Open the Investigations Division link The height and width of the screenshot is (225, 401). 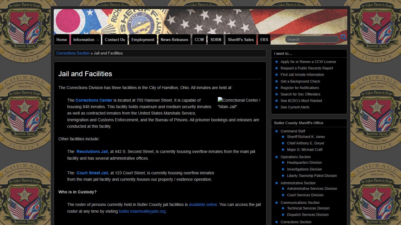pos(304,169)
